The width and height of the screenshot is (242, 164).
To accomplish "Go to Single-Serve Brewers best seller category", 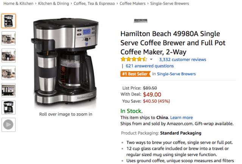I will [x=176, y=74].
